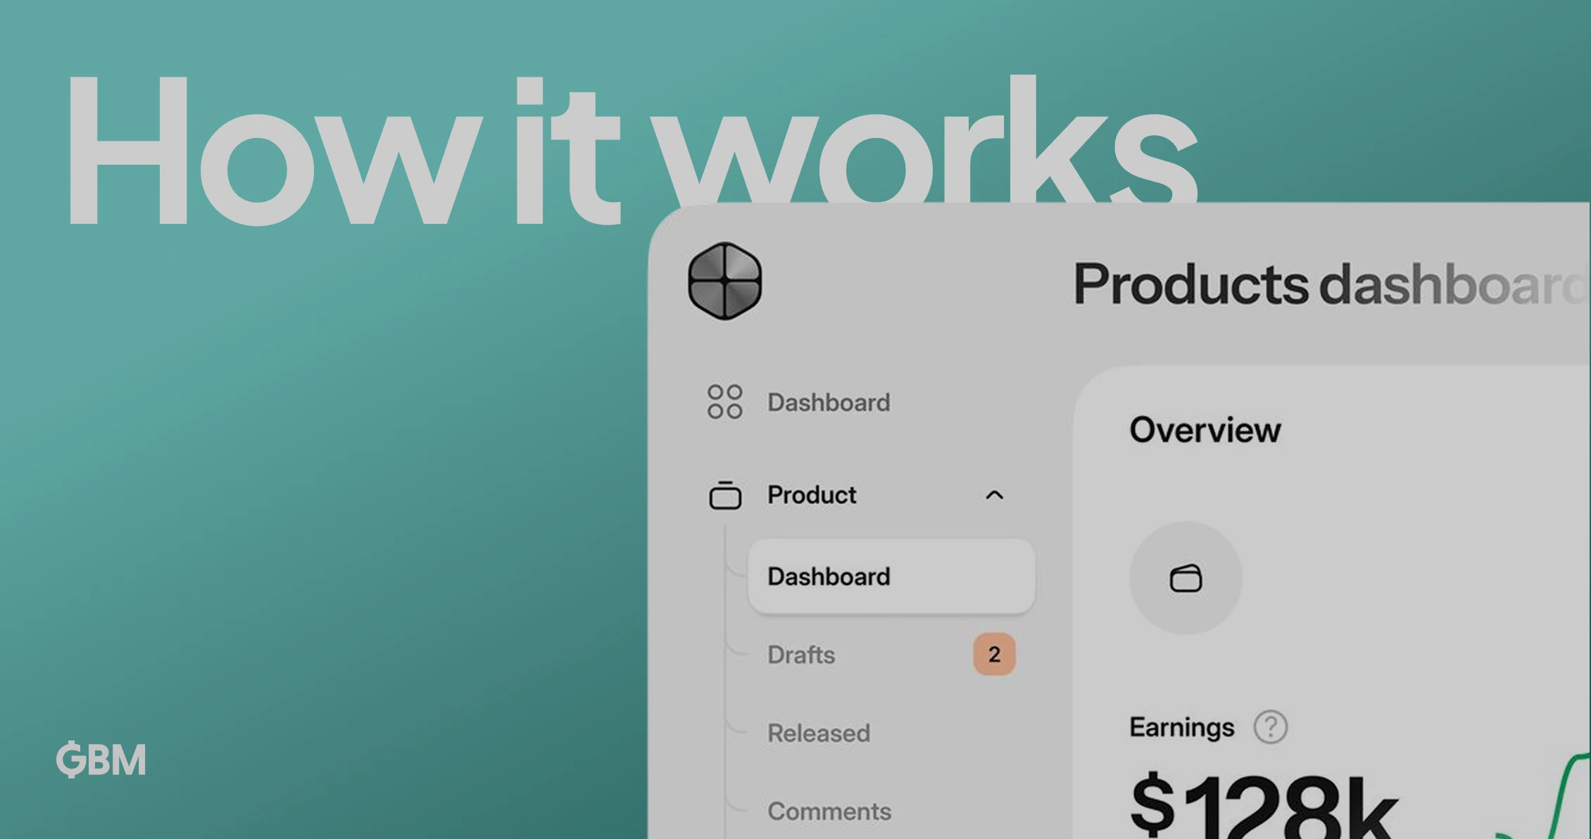
Task: Open the Drafts section
Action: (x=801, y=655)
